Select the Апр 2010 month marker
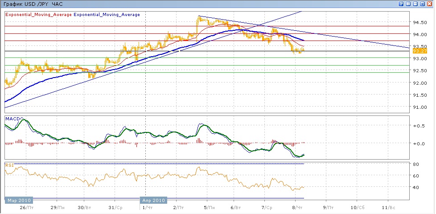Screen dimensions: 436x214 pyautogui.click(x=153, y=200)
